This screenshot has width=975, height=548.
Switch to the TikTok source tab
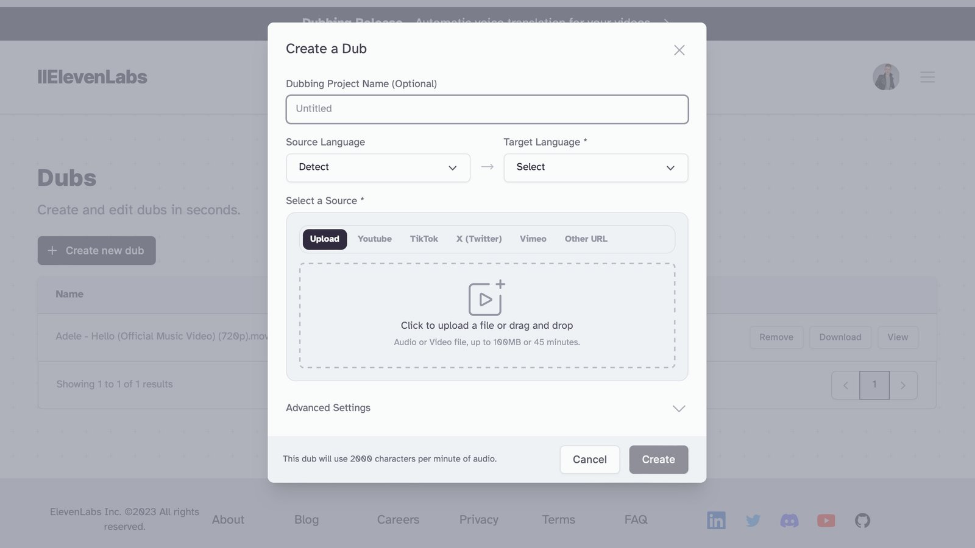point(424,239)
